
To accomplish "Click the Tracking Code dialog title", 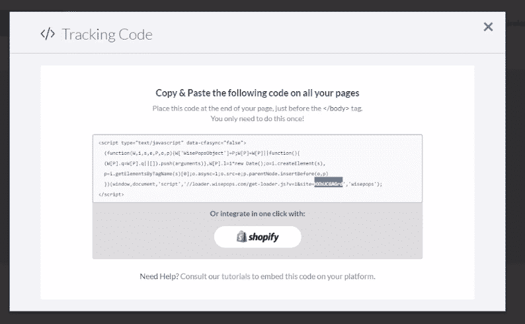I will coord(107,34).
